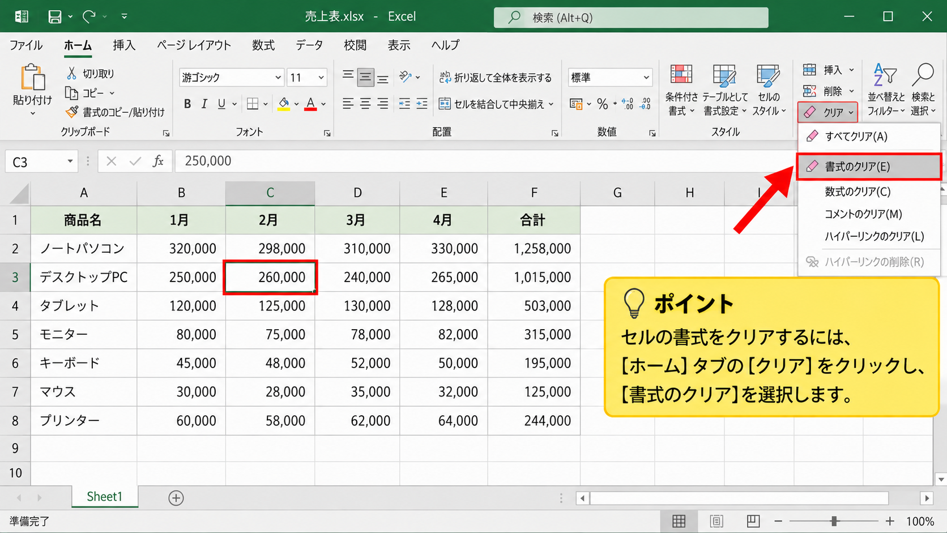
Task: Toggle Bold formatting
Action: pyautogui.click(x=187, y=104)
